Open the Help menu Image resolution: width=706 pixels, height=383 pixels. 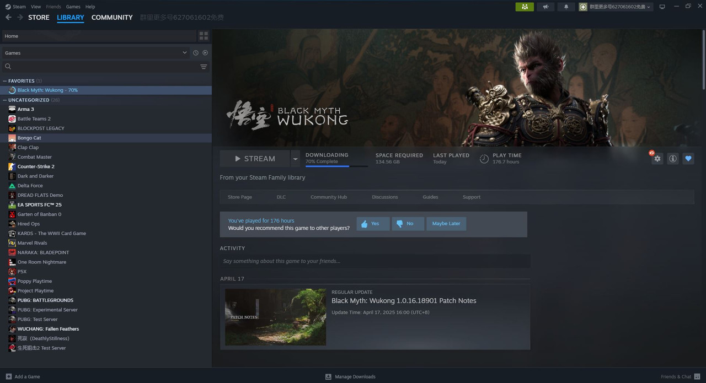click(90, 7)
